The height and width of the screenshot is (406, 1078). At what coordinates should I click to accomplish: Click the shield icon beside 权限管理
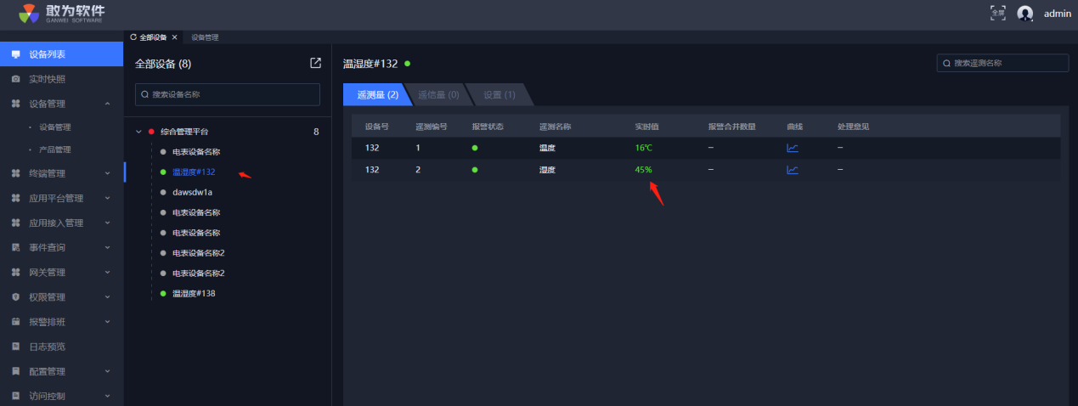[15, 297]
